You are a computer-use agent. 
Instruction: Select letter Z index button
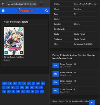tap(42, 92)
